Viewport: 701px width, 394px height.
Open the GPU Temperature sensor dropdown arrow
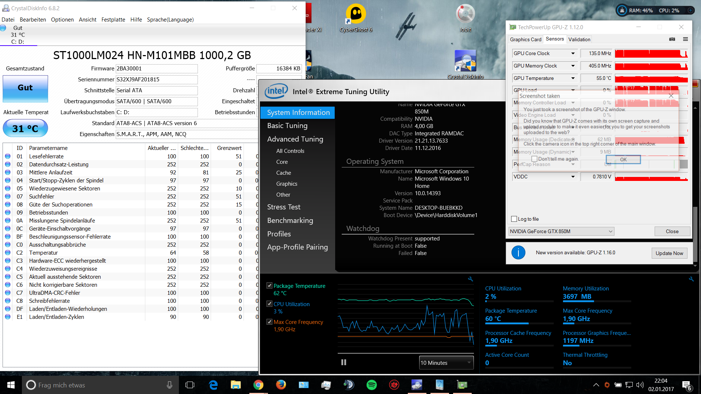pyautogui.click(x=573, y=78)
